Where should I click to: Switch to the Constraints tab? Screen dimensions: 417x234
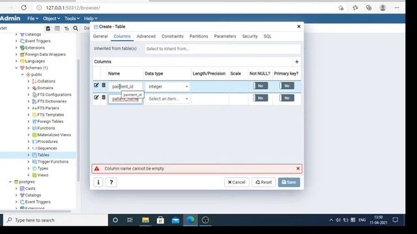coord(172,36)
